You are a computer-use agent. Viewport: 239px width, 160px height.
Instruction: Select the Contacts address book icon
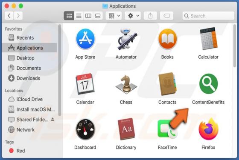167,84
